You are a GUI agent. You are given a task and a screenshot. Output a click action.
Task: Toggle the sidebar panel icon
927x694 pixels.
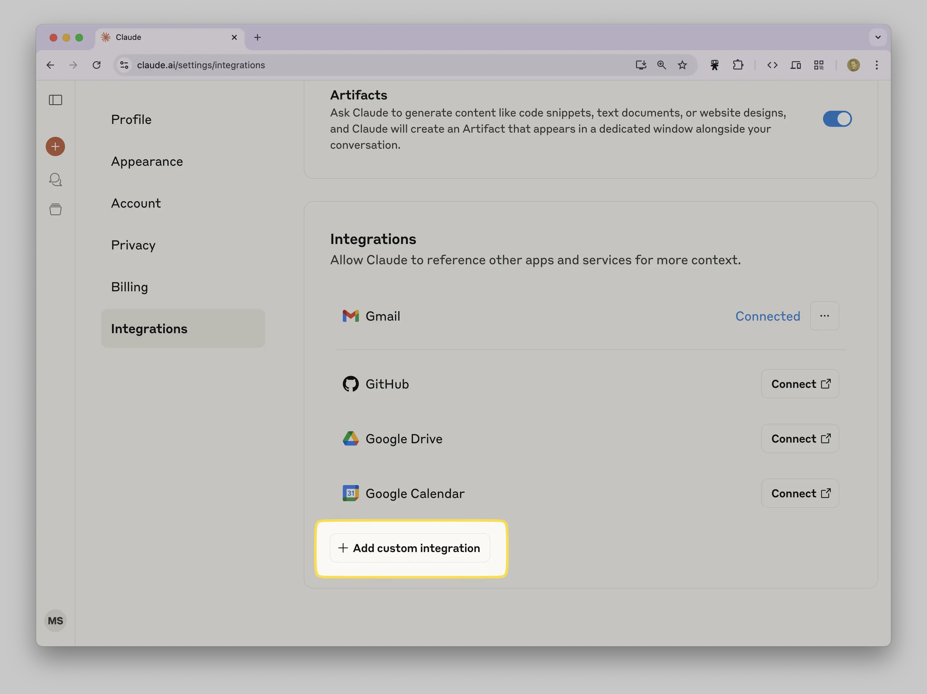(x=55, y=100)
